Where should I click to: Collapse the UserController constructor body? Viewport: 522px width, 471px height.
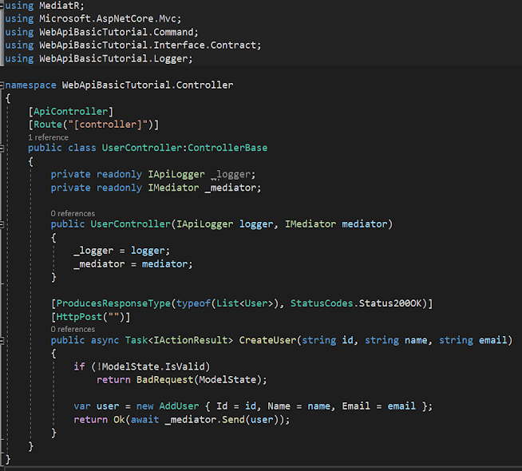tap(2, 224)
